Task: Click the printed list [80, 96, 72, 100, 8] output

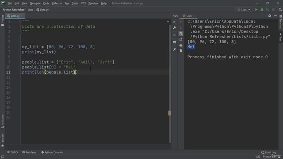Action: pyautogui.click(x=211, y=42)
